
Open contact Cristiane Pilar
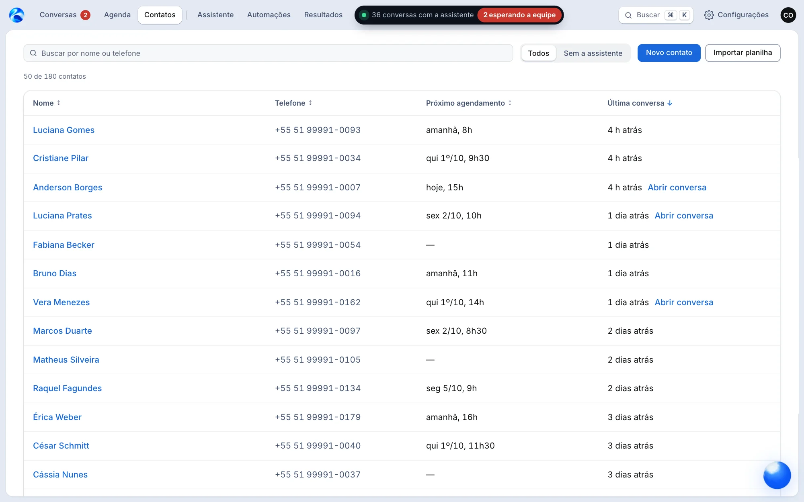tap(61, 158)
